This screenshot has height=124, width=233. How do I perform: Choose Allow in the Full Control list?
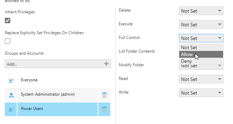201,54
